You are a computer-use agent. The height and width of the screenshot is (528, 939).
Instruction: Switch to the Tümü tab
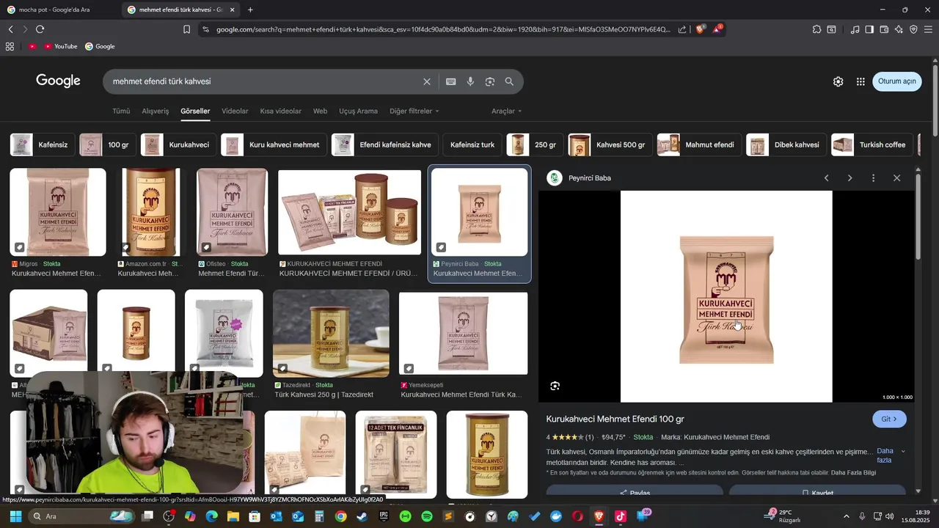pos(121,111)
